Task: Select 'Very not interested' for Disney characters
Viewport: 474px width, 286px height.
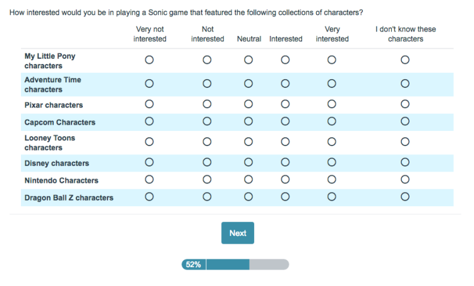Action: [150, 163]
